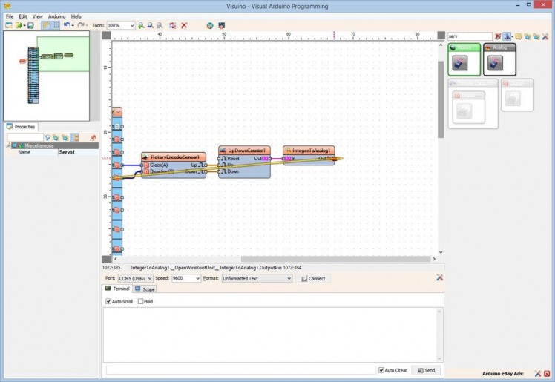Enable the Hold checkbox
This screenshot has height=382, width=555.
[x=141, y=301]
